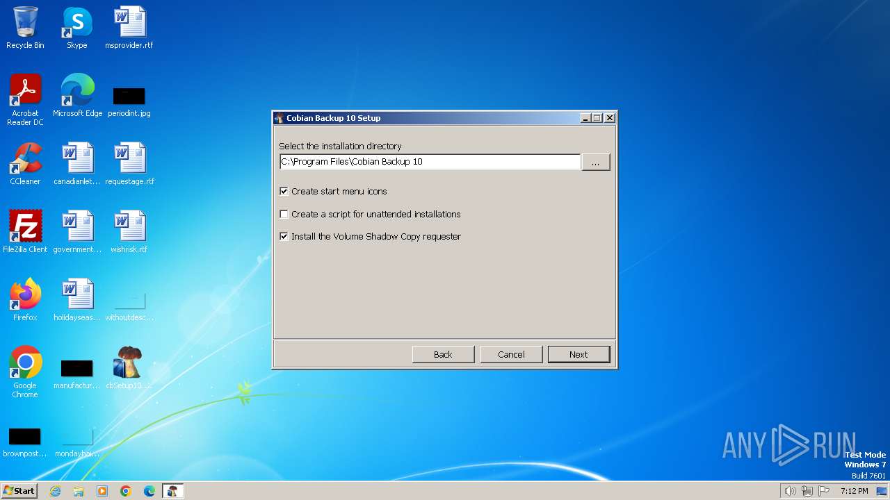Browse for installation directory with ... button
The image size is (890, 500).
click(595, 162)
